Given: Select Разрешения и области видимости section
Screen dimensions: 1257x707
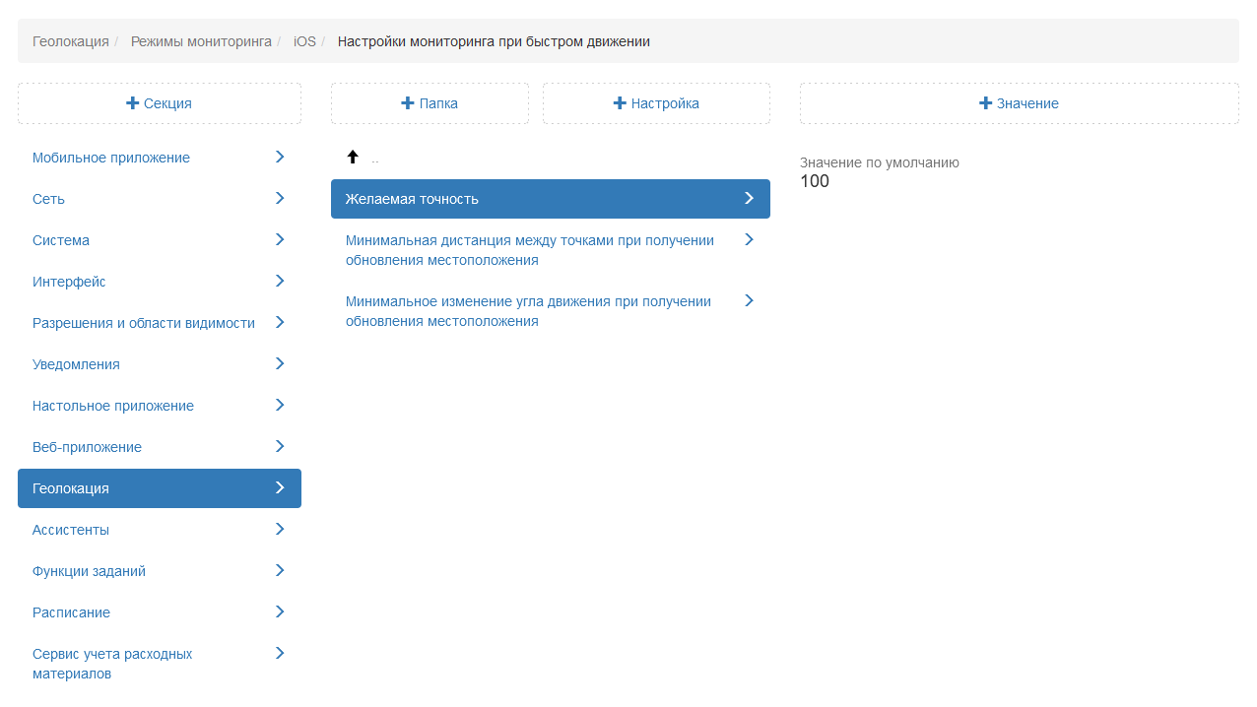Looking at the screenshot, I should (x=144, y=323).
